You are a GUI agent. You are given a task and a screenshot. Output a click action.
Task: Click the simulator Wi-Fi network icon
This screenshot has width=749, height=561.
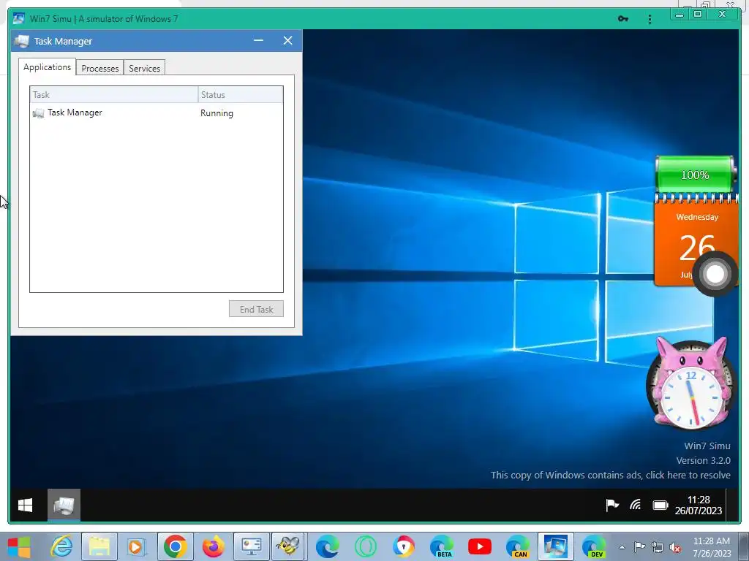pyautogui.click(x=636, y=505)
